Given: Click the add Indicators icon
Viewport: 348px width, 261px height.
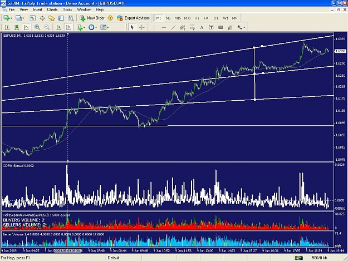Looking at the screenshot, I should 80,27.
